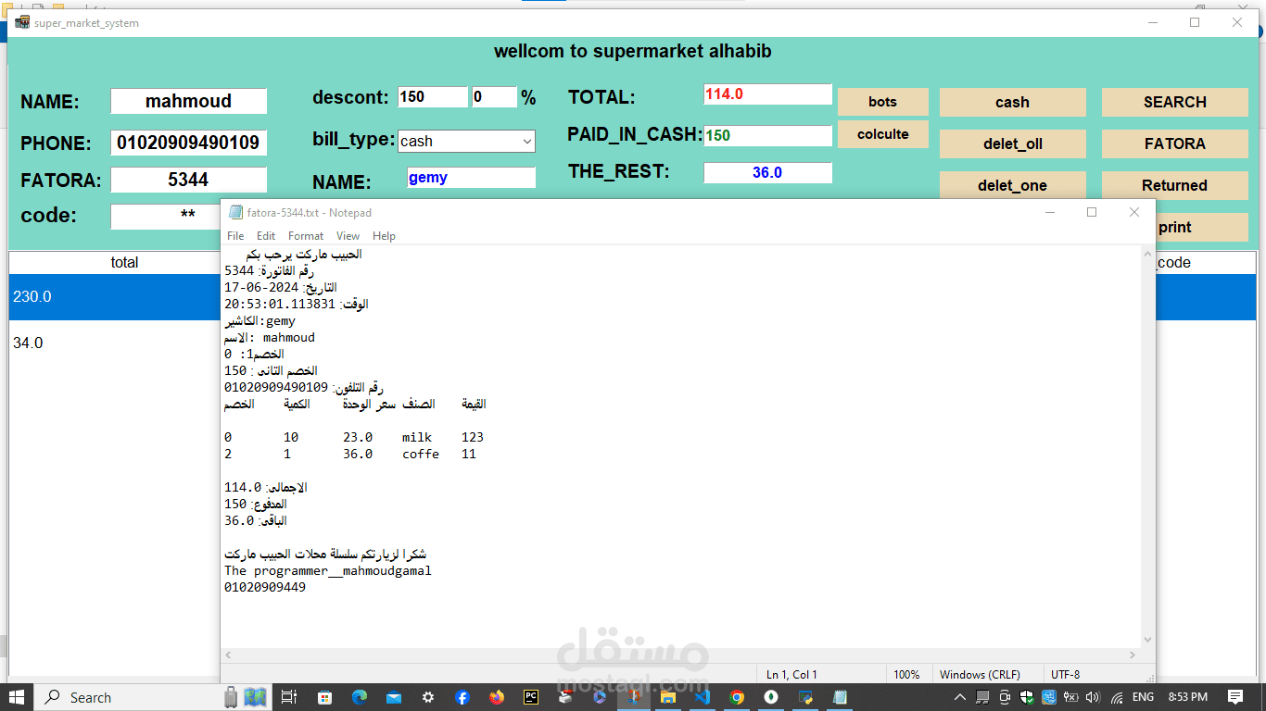Launch Google Chrome from the taskbar
Screen dimensions: 1266x711
tap(736, 697)
